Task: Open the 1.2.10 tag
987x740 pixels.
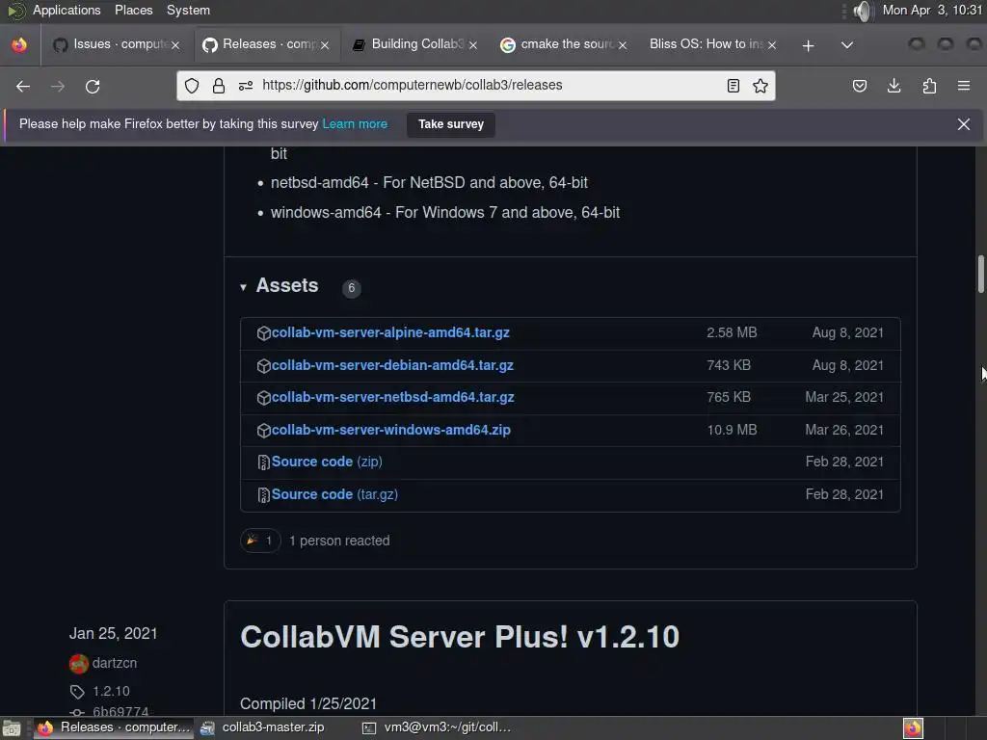Action: (112, 692)
